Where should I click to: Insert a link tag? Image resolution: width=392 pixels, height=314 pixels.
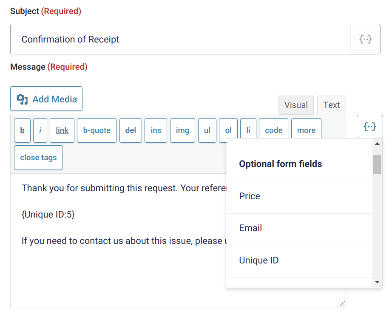62,130
